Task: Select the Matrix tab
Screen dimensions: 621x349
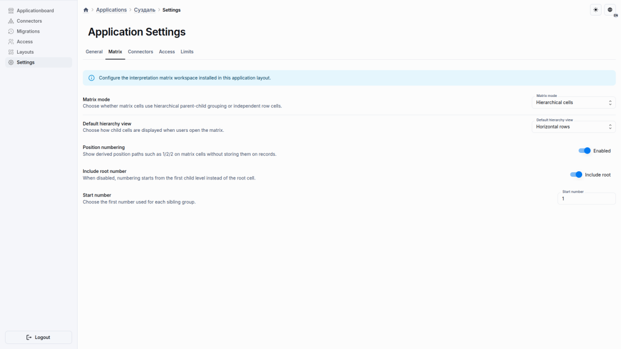Action: pyautogui.click(x=115, y=52)
